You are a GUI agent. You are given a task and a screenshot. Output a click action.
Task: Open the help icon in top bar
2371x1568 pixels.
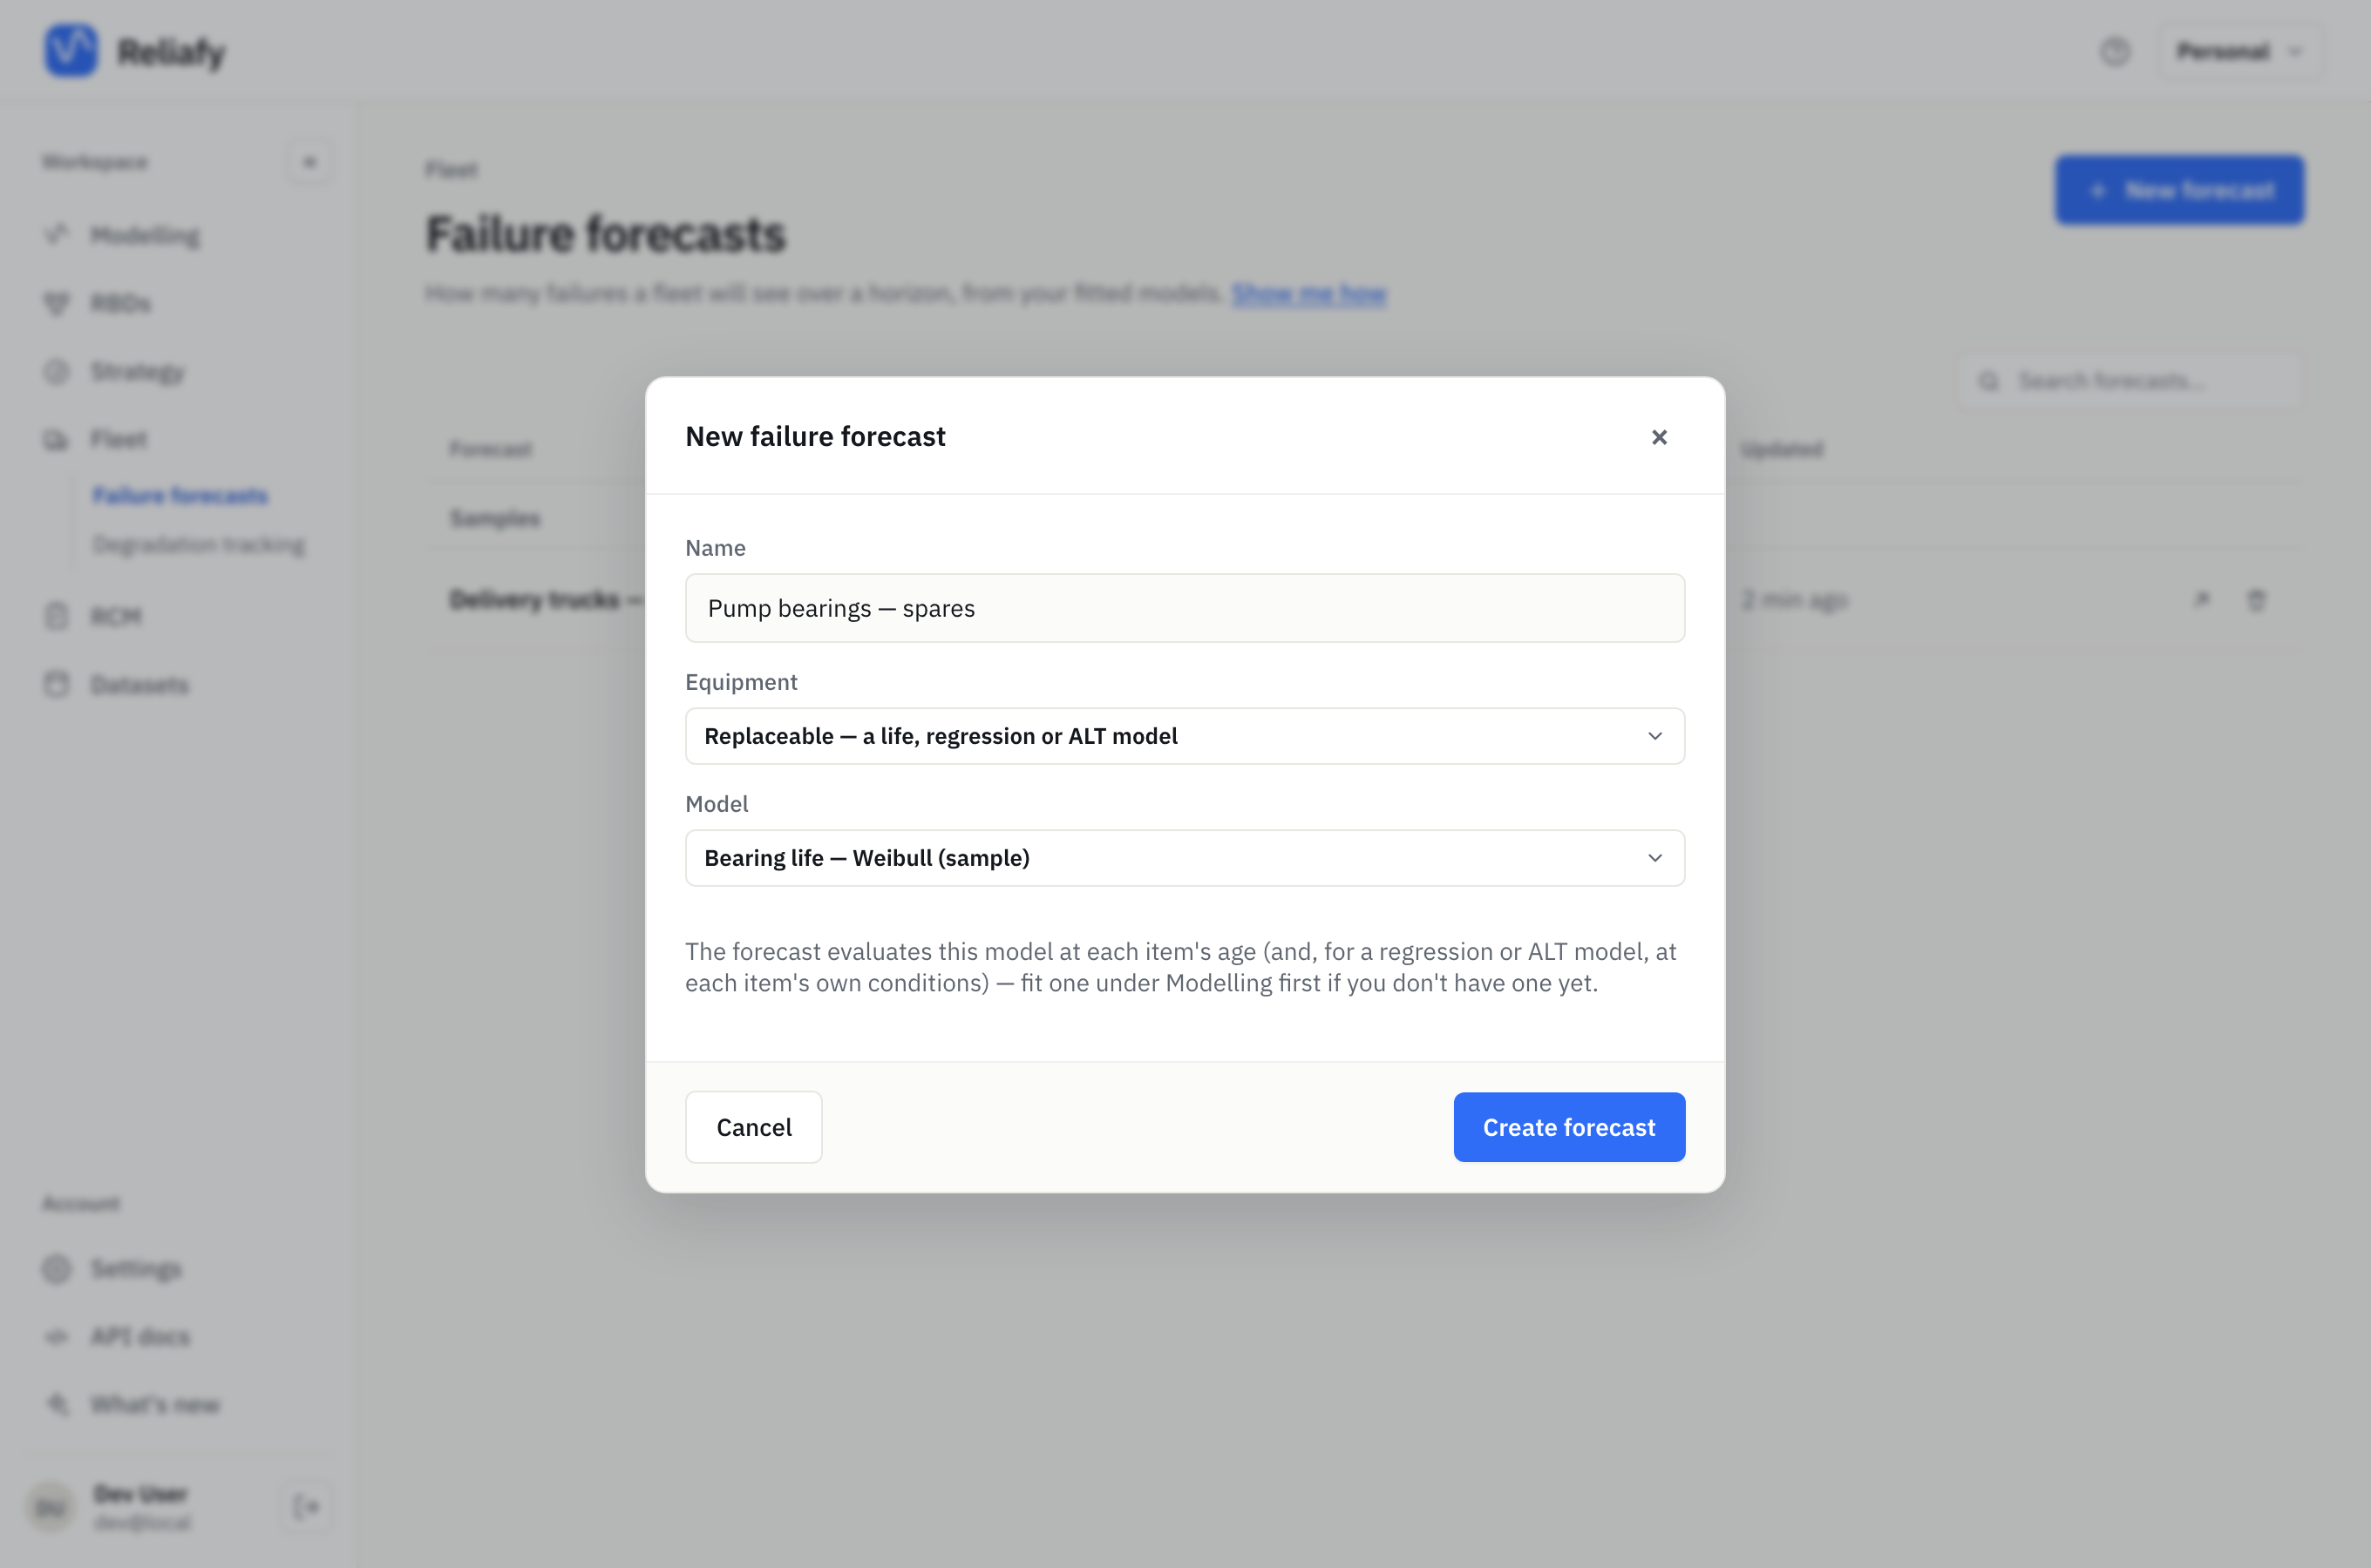tap(2115, 51)
